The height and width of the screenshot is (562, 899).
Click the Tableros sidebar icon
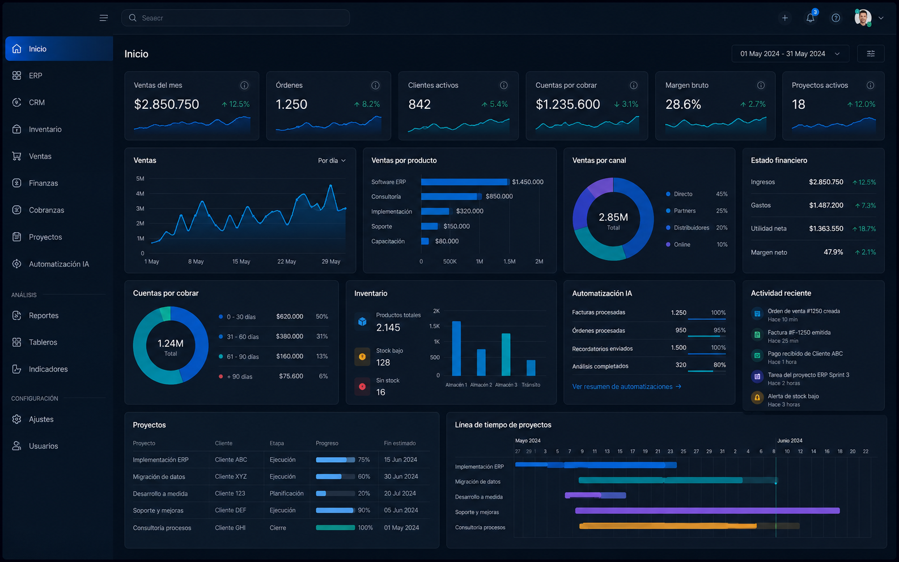[x=17, y=342]
